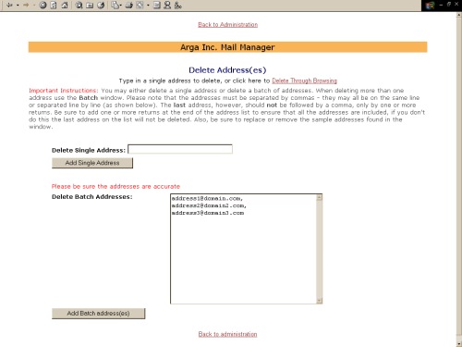Stop page loading with Stop icon
462x347 pixels.
(x=43, y=5)
